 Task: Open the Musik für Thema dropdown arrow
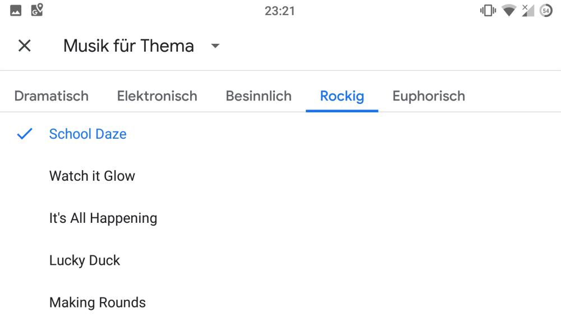[x=215, y=46]
